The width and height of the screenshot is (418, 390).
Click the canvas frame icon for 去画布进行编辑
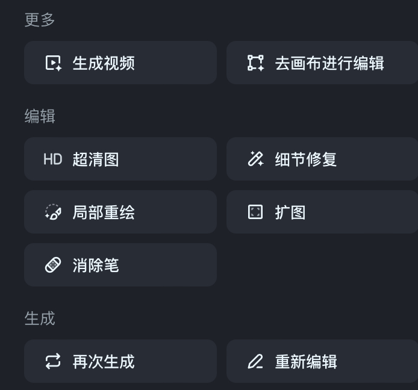(255, 63)
